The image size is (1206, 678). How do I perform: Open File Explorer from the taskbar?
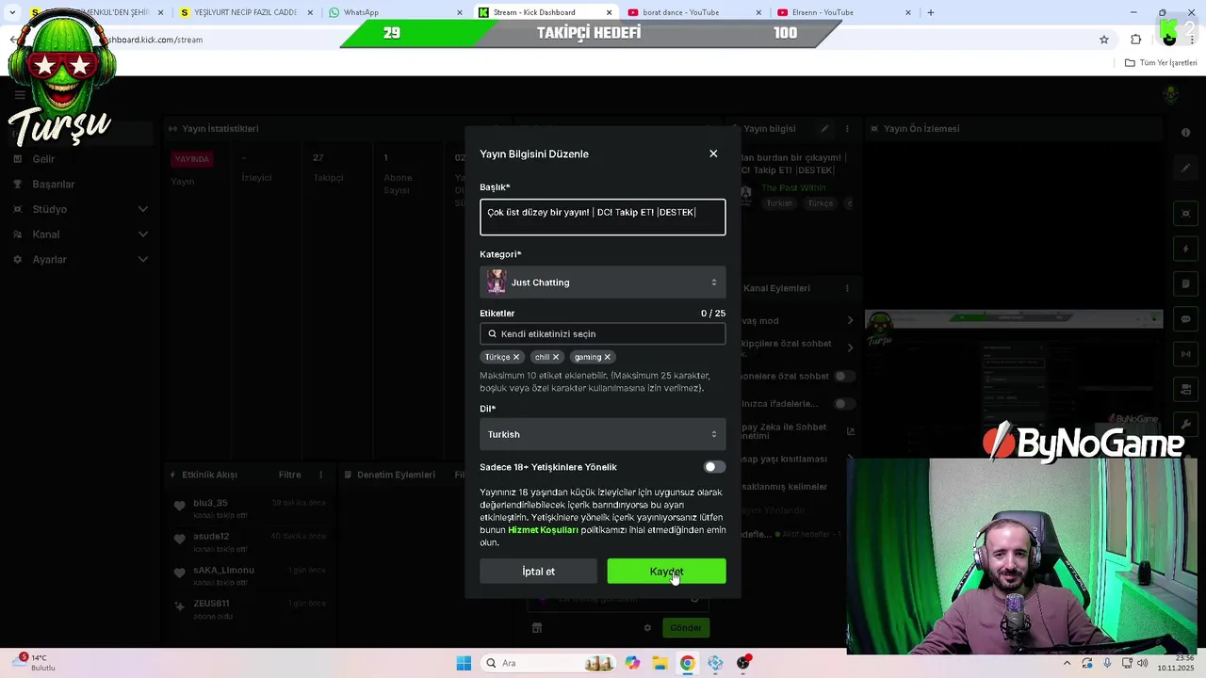(660, 663)
